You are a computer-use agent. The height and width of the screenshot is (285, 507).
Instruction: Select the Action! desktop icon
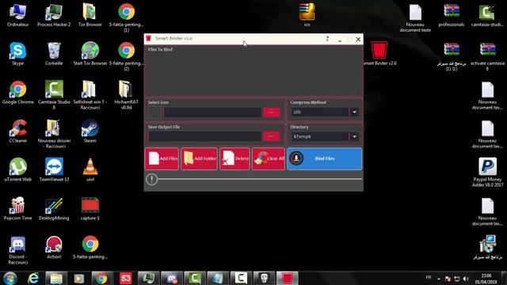tap(54, 248)
